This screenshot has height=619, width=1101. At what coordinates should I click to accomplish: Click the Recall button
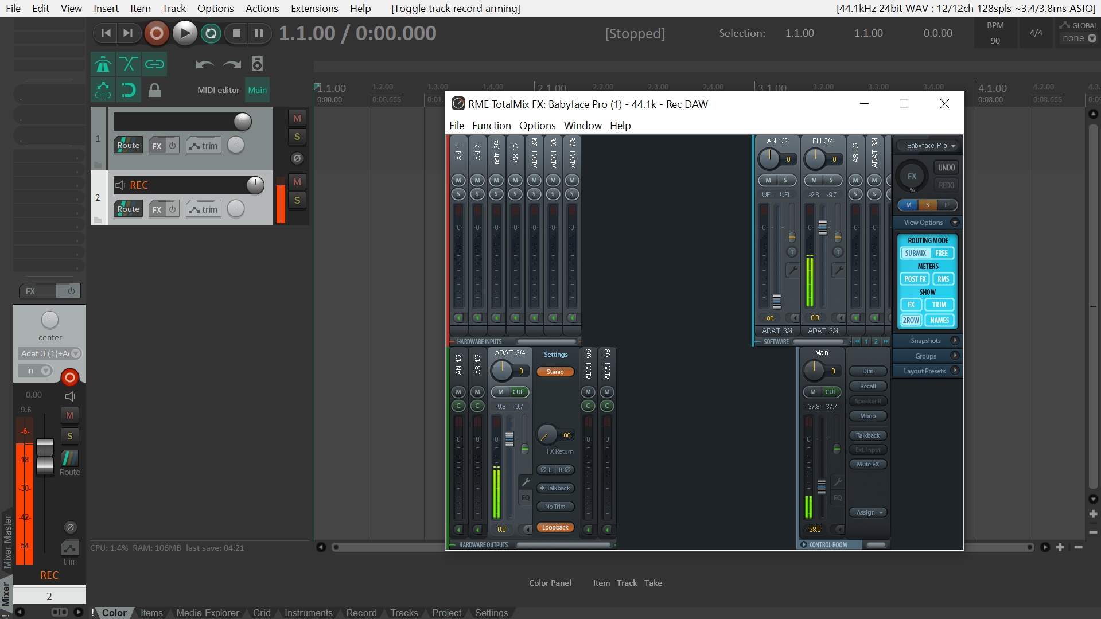click(x=867, y=386)
